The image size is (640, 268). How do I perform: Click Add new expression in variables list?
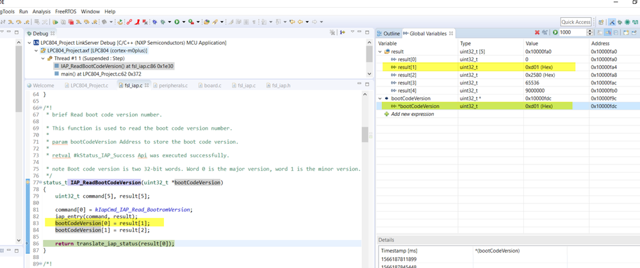pos(413,114)
